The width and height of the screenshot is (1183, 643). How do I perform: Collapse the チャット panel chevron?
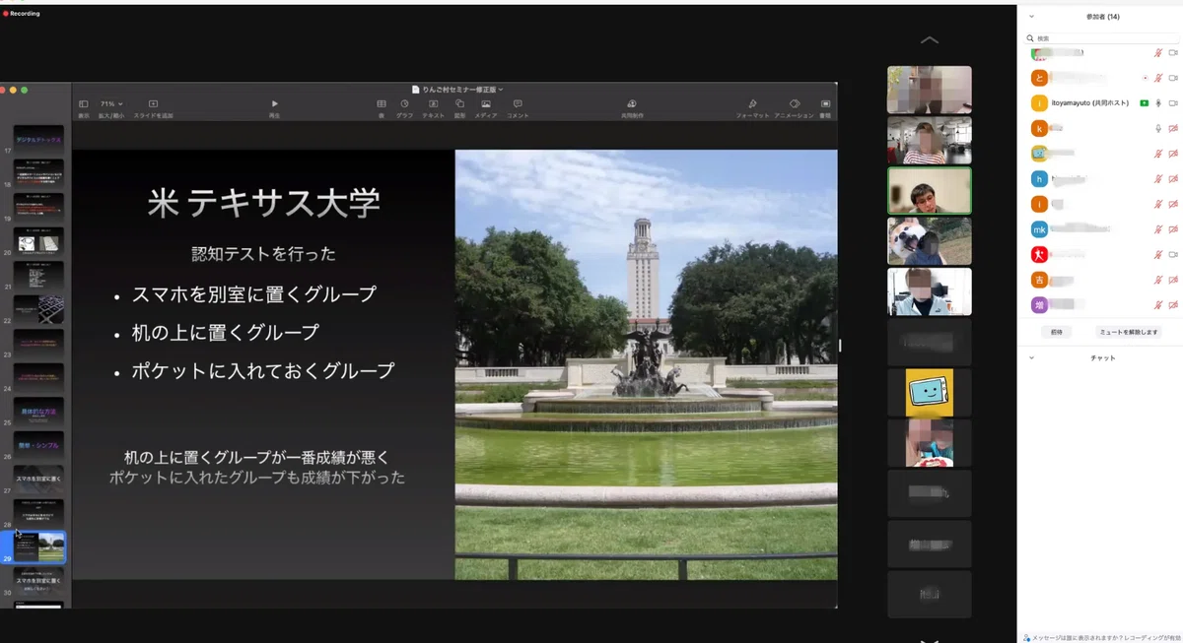coord(1031,357)
